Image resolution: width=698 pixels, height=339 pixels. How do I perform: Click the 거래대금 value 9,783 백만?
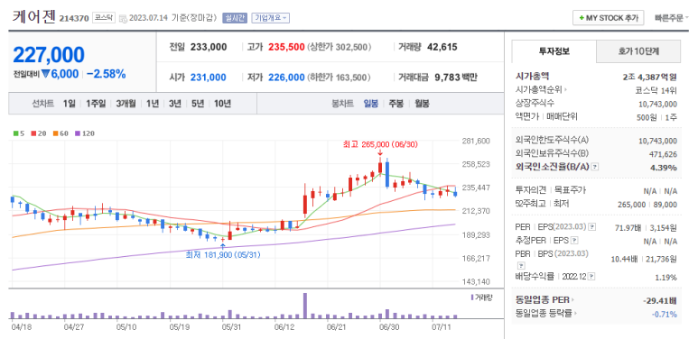coord(456,78)
